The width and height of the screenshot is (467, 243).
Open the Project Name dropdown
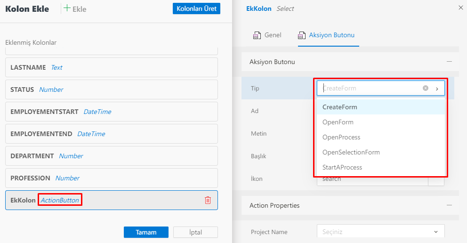pyautogui.click(x=380, y=232)
